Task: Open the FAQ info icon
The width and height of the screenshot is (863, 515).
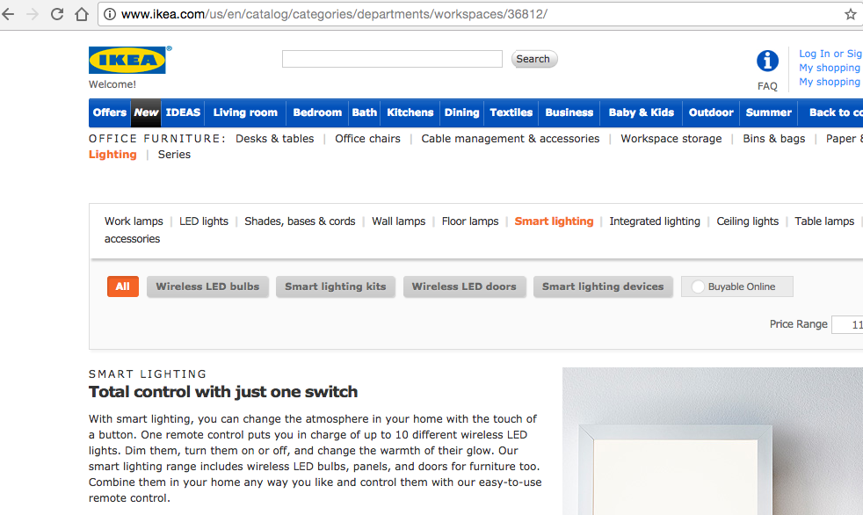Action: coord(767,61)
